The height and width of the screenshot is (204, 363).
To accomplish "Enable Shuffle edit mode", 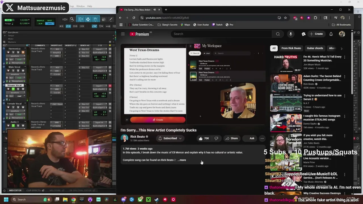I will pyautogui.click(x=40, y=21).
